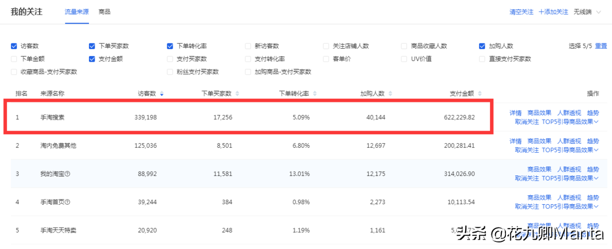Uncheck the 支付金额 checkbox
Screen dimensions: 612x249
tap(92, 59)
